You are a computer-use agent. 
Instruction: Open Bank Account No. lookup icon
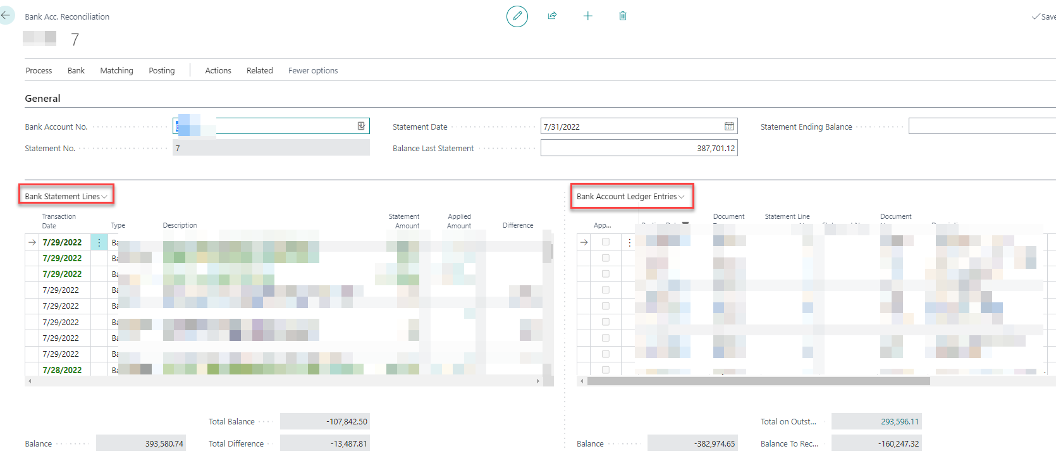tap(362, 126)
